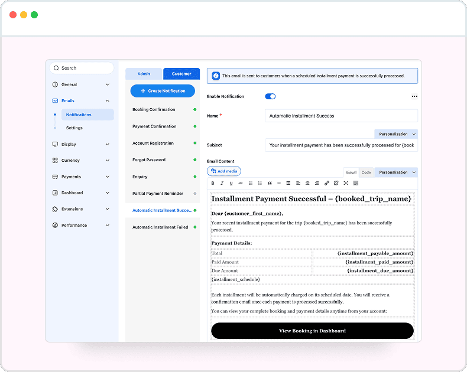Insert a read-more tag

288,183
